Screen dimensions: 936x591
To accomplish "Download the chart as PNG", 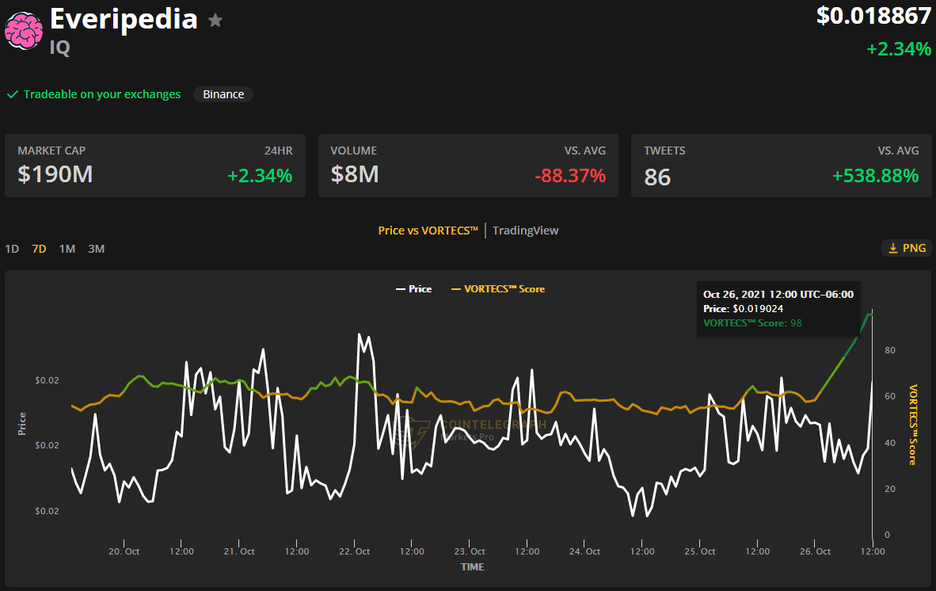I will point(907,248).
